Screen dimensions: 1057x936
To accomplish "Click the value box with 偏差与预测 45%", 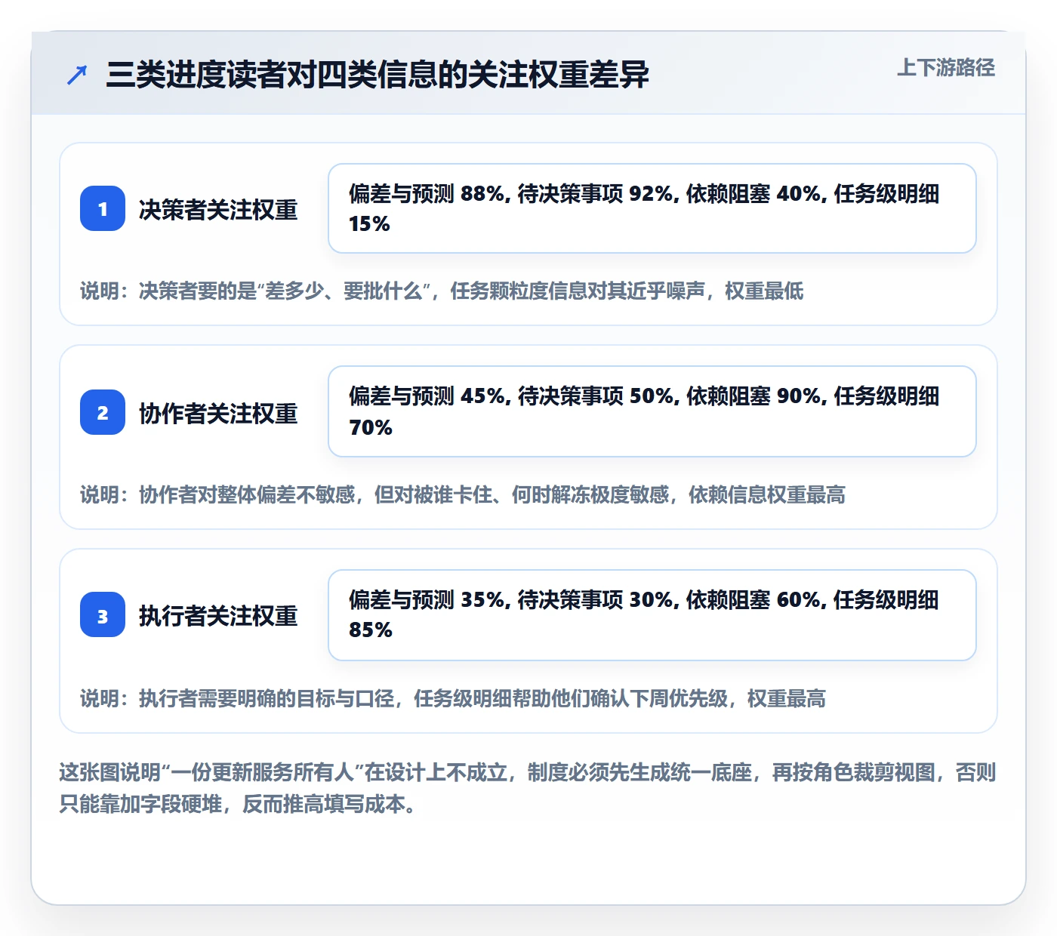I will pos(652,411).
